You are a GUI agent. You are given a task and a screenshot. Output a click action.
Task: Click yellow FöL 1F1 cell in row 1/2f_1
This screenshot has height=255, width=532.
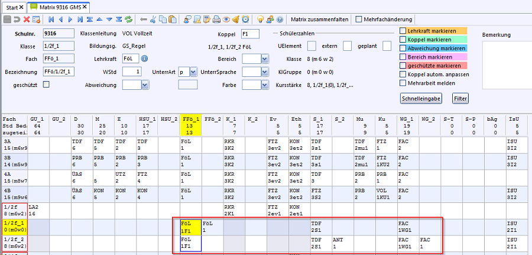191,228
